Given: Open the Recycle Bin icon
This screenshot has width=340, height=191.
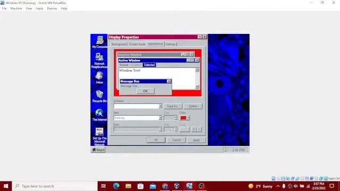Looking at the screenshot, I should pos(99,97).
